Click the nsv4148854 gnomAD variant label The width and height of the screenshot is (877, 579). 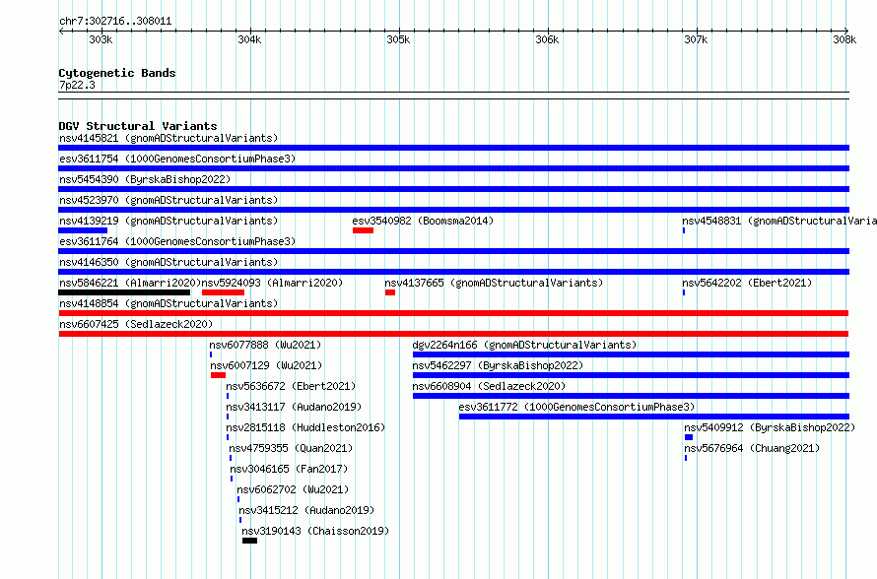[169, 303]
